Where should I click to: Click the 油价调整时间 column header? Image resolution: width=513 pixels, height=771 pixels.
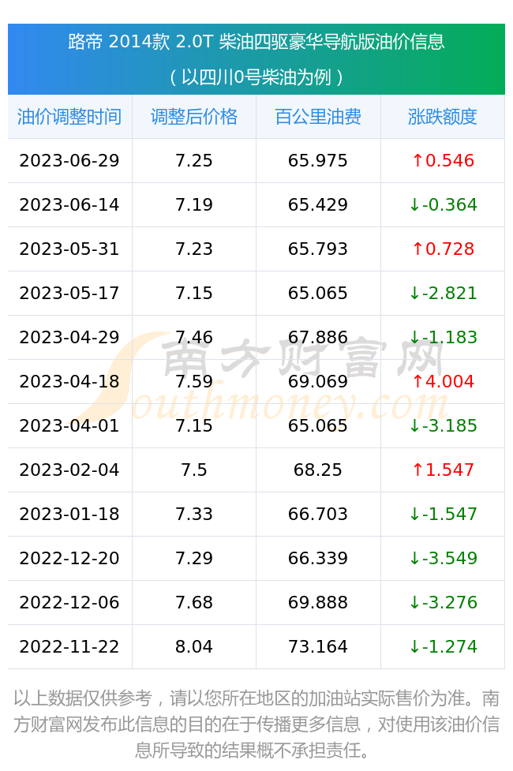69,117
